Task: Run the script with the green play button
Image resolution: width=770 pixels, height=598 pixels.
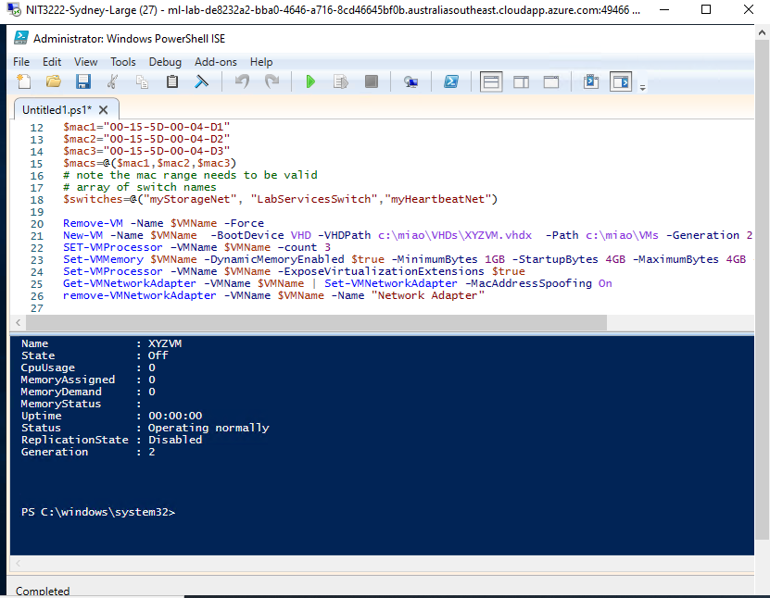Action: click(310, 81)
